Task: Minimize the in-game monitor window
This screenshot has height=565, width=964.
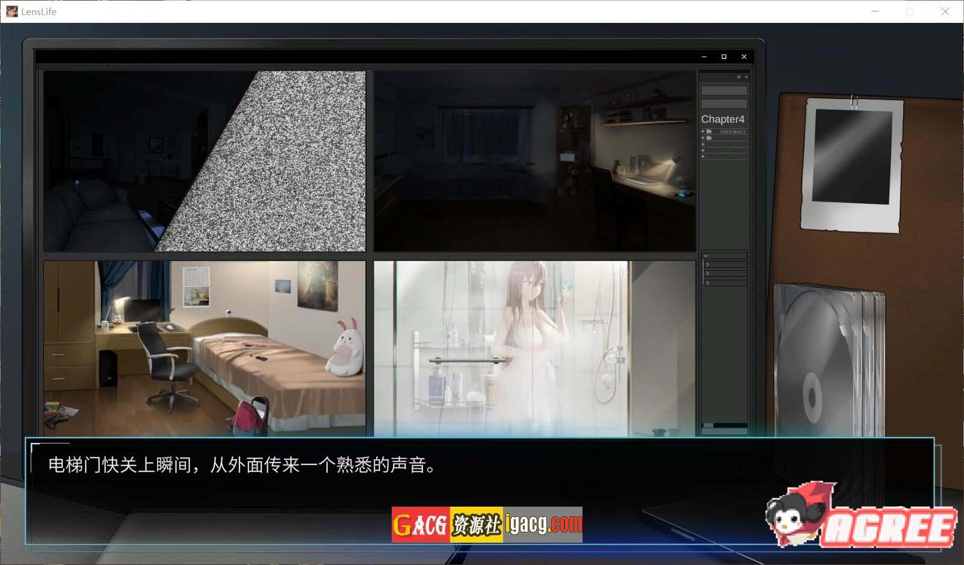Action: click(x=704, y=57)
